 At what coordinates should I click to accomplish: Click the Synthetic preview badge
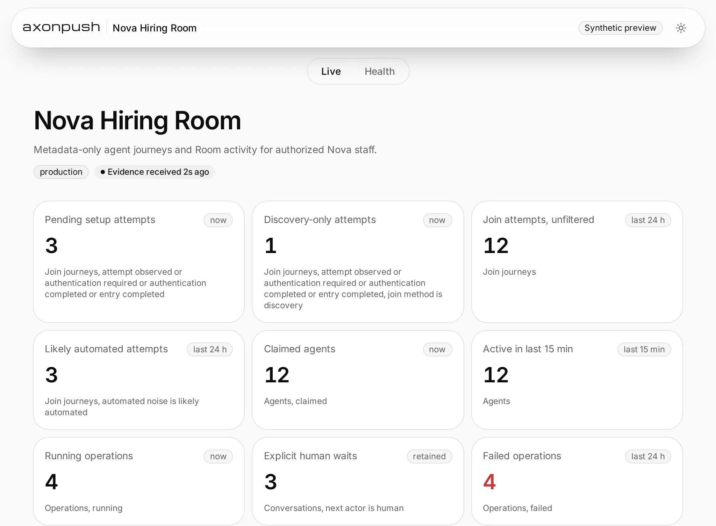pos(620,28)
